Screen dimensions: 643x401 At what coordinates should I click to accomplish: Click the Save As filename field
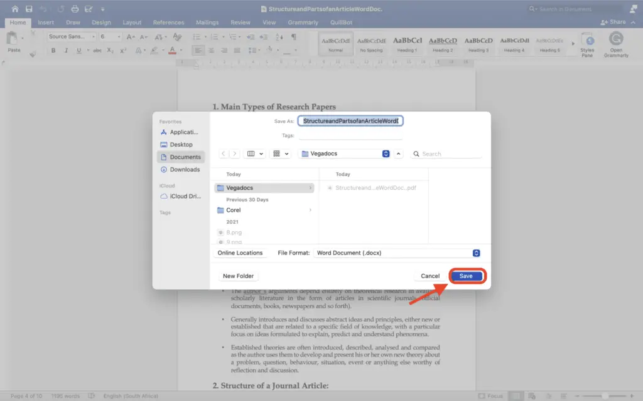tap(350, 121)
